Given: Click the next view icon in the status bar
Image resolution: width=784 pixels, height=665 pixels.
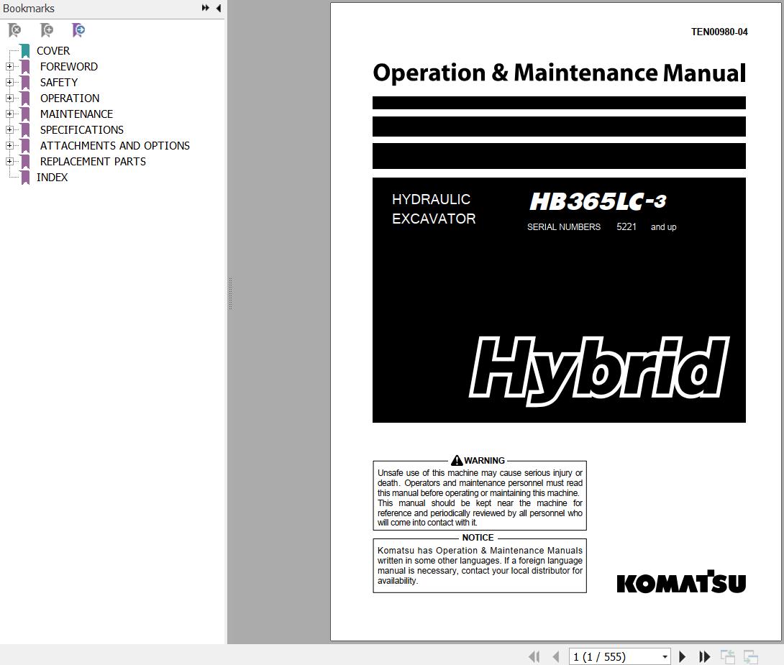Looking at the screenshot, I should click(750, 656).
